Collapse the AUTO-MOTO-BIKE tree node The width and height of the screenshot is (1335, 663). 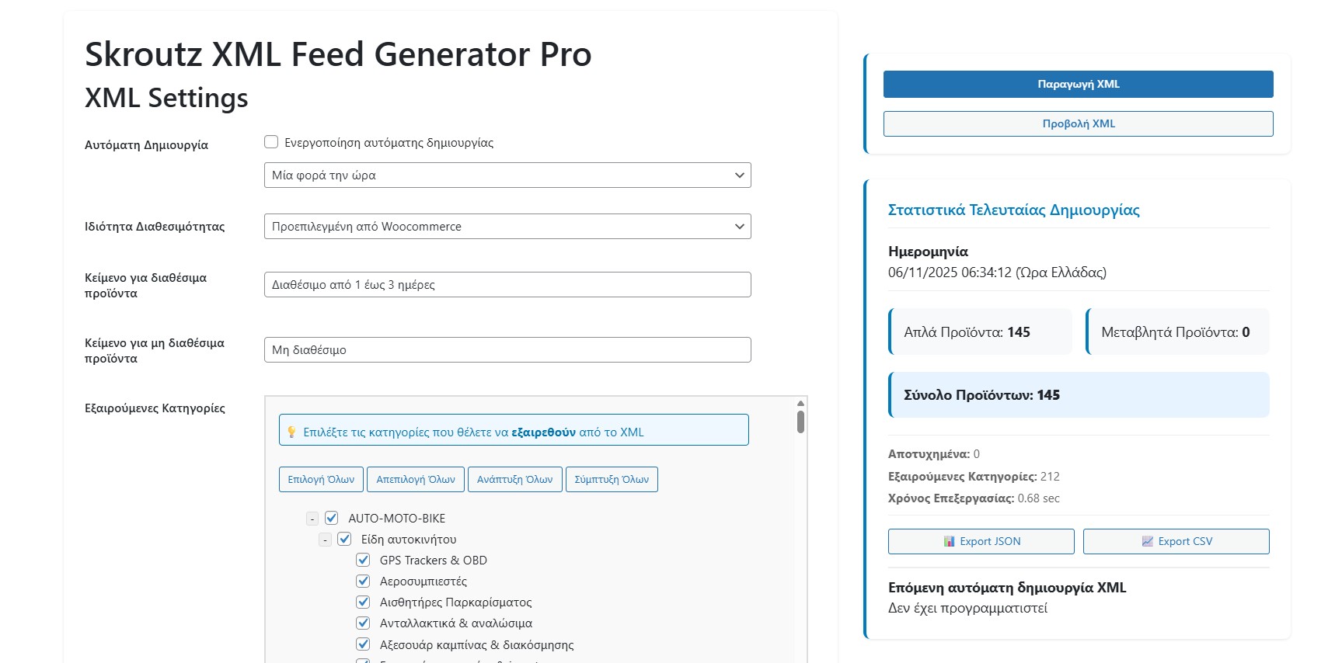pyautogui.click(x=312, y=519)
